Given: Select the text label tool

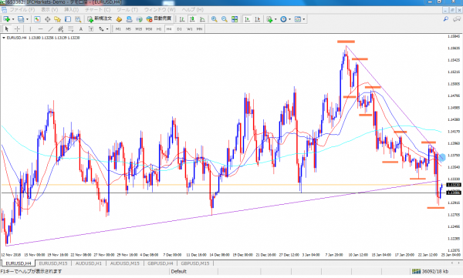Looking at the screenshot, I should tap(80, 29).
